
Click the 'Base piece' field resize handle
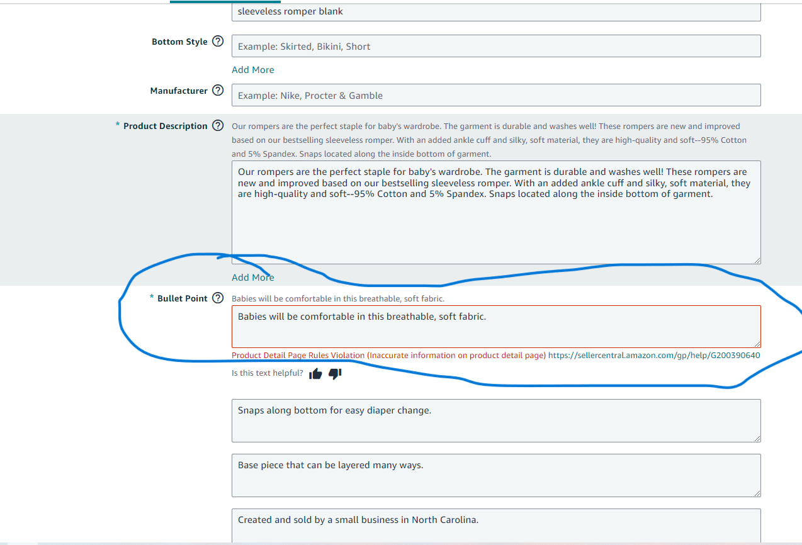tap(757, 492)
